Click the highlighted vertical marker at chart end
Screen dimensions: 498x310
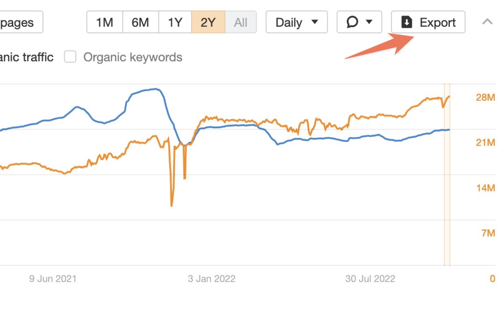[x=447, y=174]
